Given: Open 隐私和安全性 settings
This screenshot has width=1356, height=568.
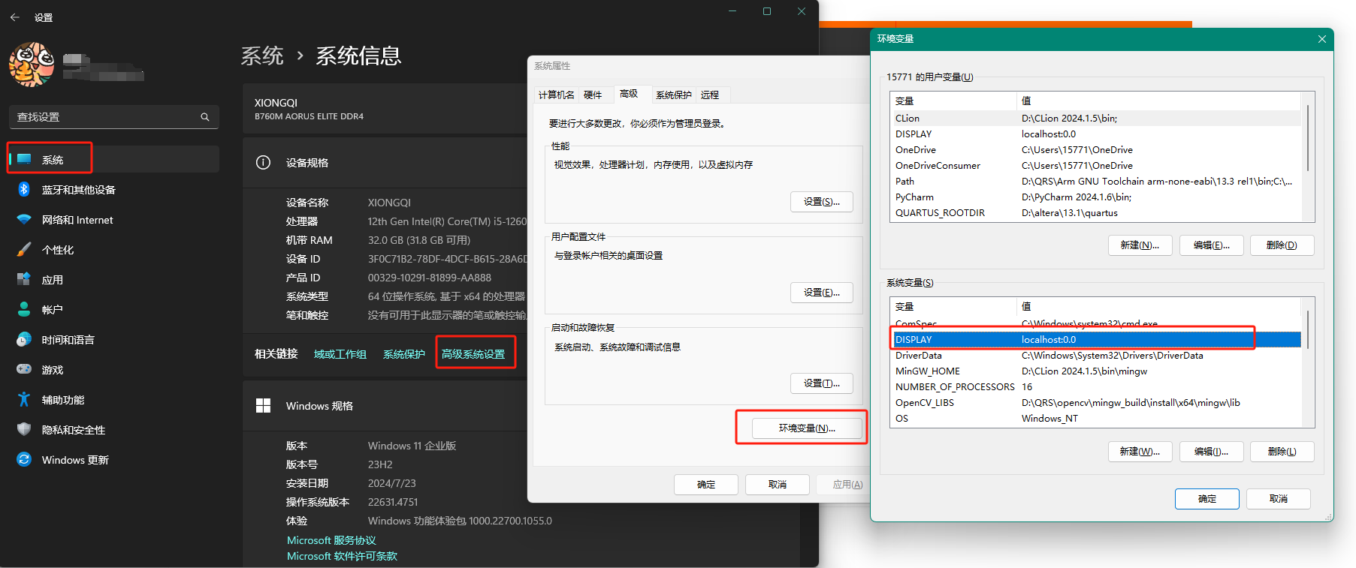Looking at the screenshot, I should pos(73,430).
